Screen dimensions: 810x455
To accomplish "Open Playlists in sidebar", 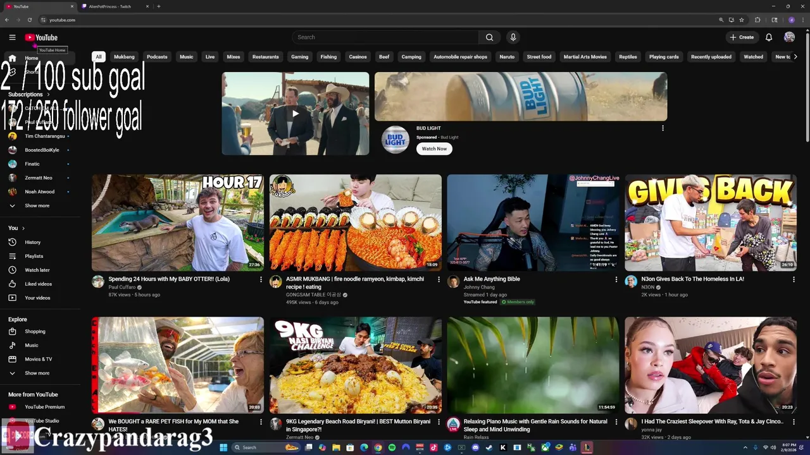I will point(34,256).
